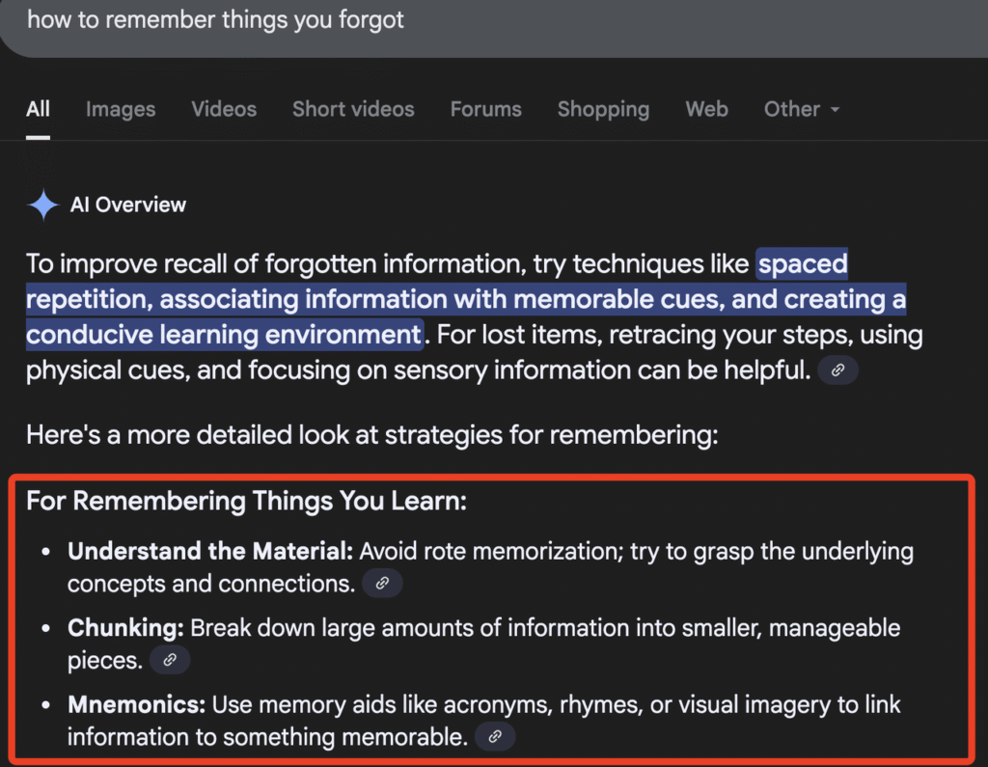Viewport: 988px width, 767px height.
Task: Click the bold "Understand the Material" text
Action: coord(209,552)
